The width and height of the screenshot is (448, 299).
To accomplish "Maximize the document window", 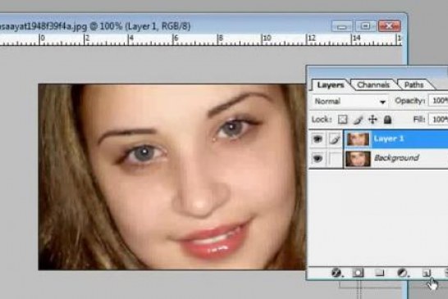I will [365, 26].
